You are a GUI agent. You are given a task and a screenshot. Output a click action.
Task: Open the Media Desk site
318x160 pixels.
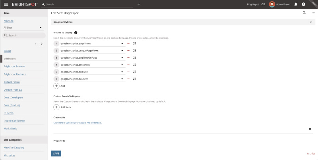coord(10,128)
